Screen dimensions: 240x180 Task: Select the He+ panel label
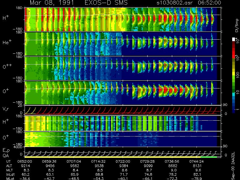click(x=7, y=42)
